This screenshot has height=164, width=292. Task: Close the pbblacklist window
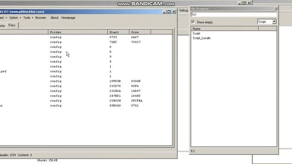click(174, 12)
